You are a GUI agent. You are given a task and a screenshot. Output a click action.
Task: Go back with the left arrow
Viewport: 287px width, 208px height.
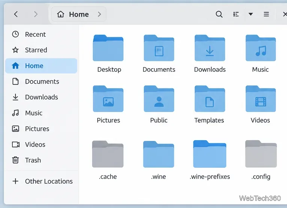16,14
